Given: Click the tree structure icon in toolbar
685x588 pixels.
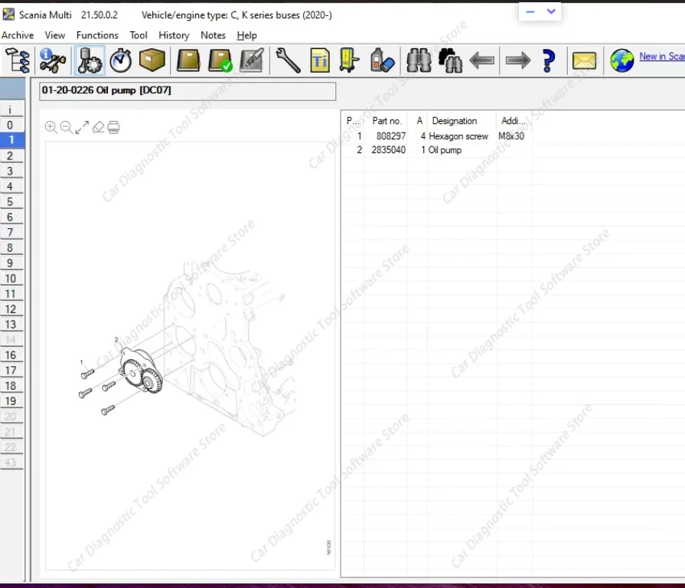Looking at the screenshot, I should (x=17, y=60).
